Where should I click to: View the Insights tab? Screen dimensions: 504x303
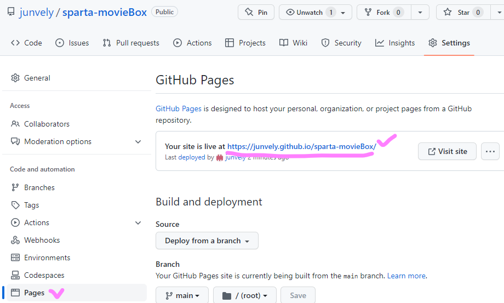click(395, 43)
